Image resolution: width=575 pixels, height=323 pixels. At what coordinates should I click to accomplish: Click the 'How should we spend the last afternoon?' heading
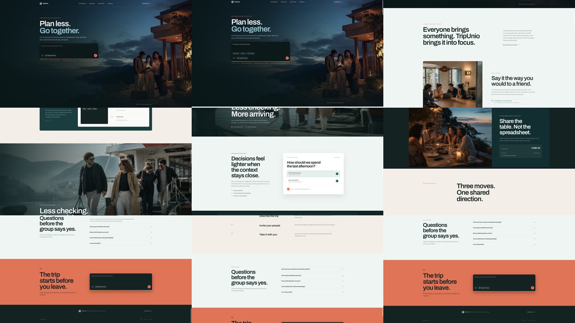[304, 164]
